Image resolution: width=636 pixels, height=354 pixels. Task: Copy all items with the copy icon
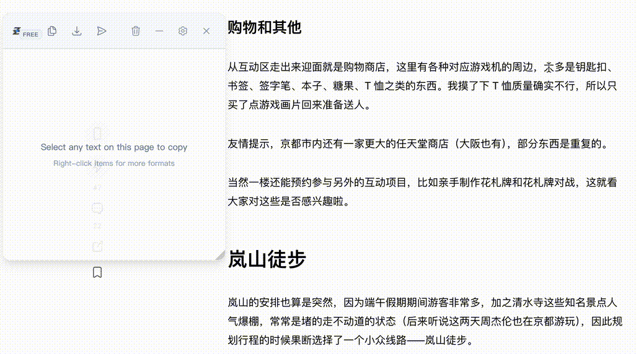(52, 31)
